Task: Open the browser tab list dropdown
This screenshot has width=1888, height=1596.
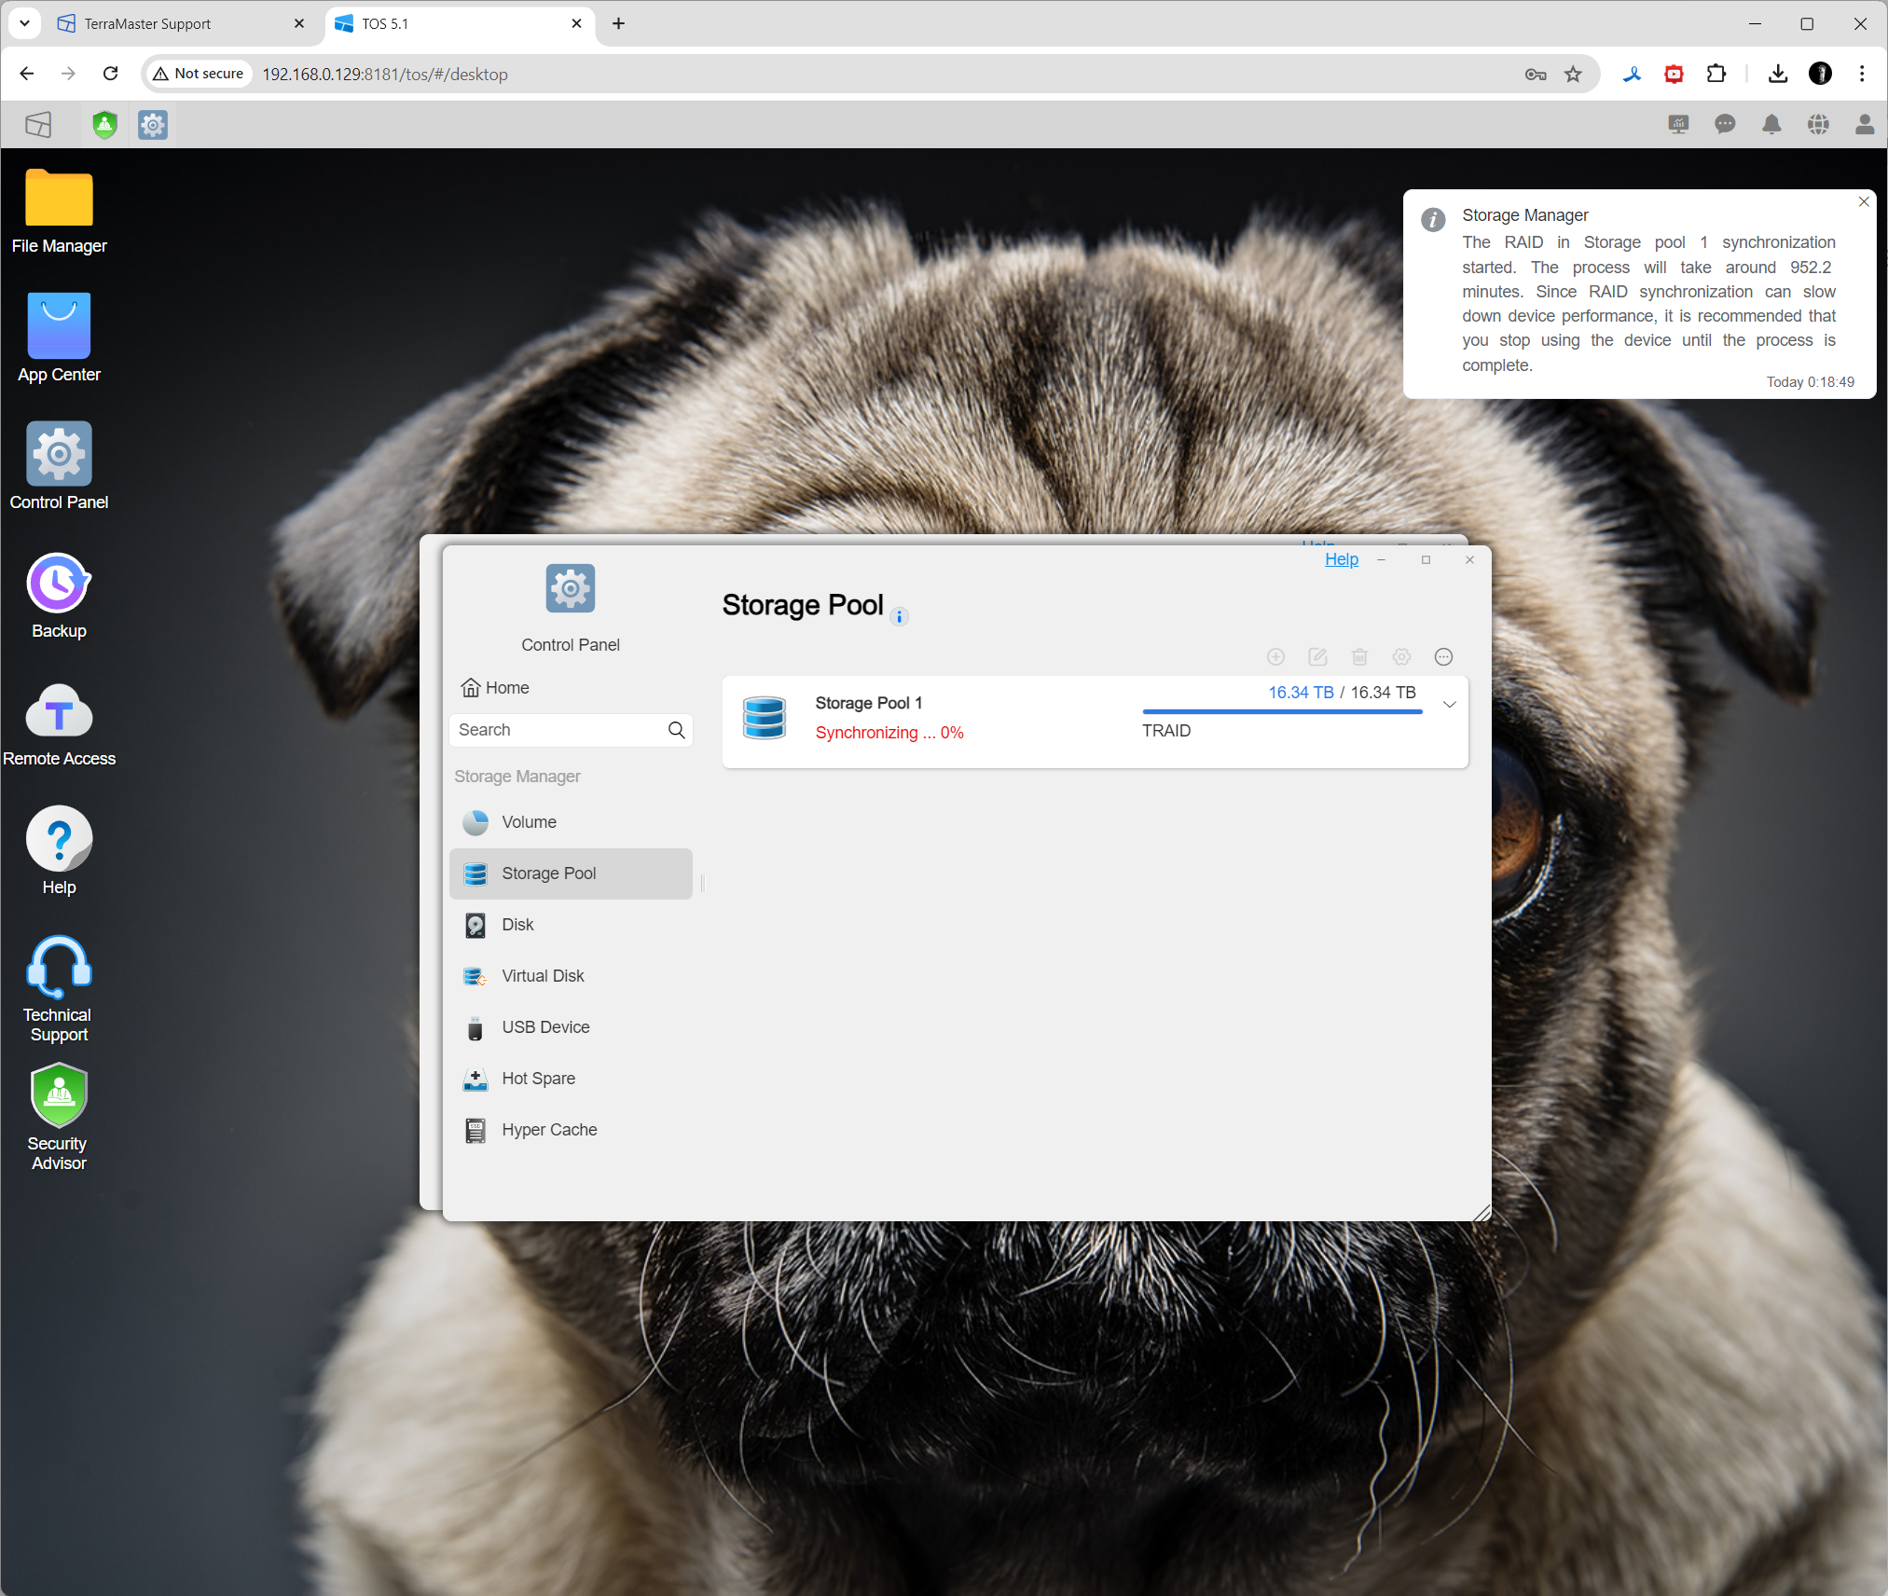Action: (x=24, y=23)
